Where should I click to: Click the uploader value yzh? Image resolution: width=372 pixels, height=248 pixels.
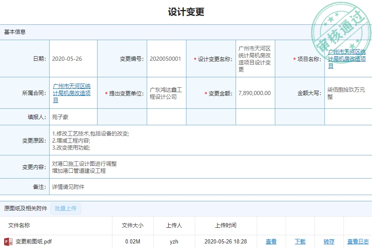[174, 241]
